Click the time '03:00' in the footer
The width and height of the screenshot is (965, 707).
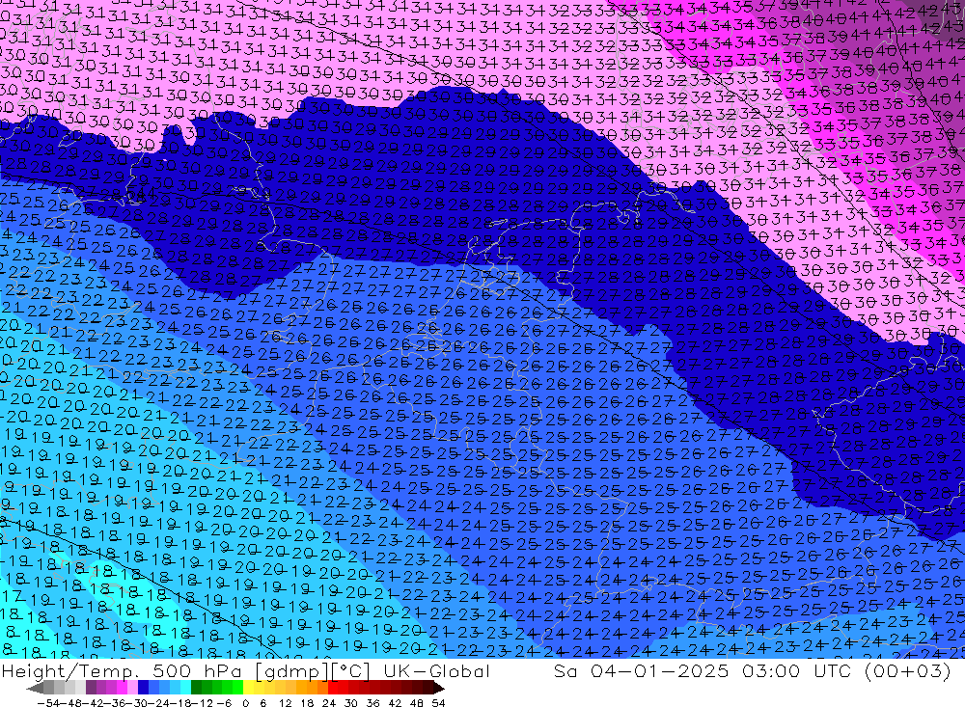(x=770, y=670)
